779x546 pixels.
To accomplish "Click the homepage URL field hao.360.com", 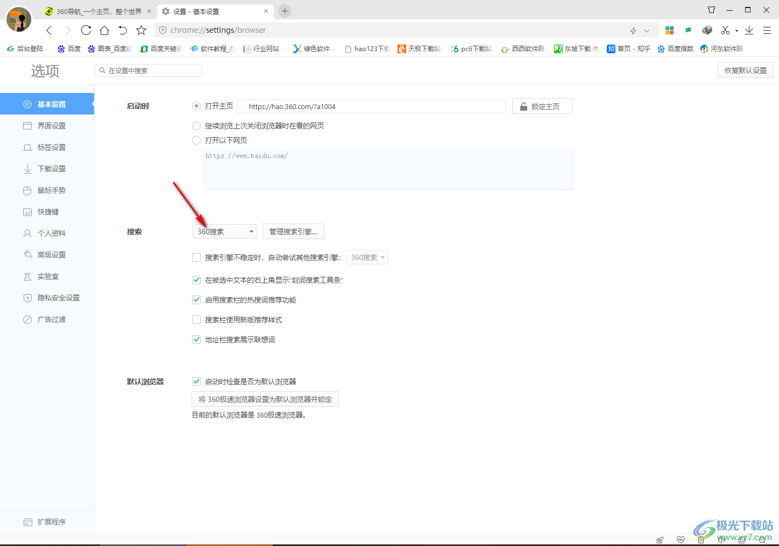I will click(371, 106).
